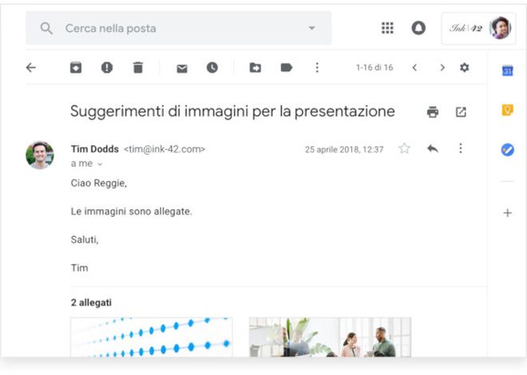The image size is (527, 375).
Task: Click the 1-16 di 16 counter
Action: pos(374,68)
